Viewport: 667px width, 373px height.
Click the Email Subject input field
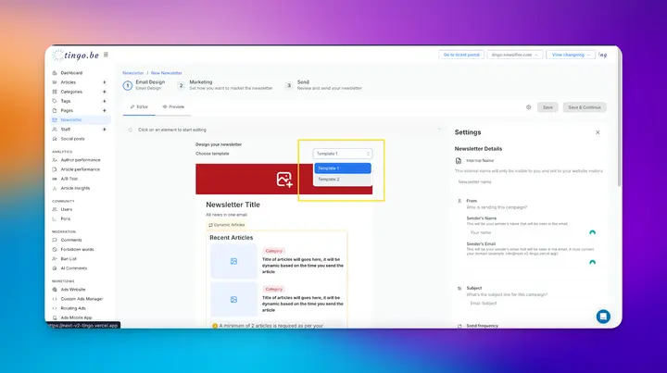[x=532, y=304]
